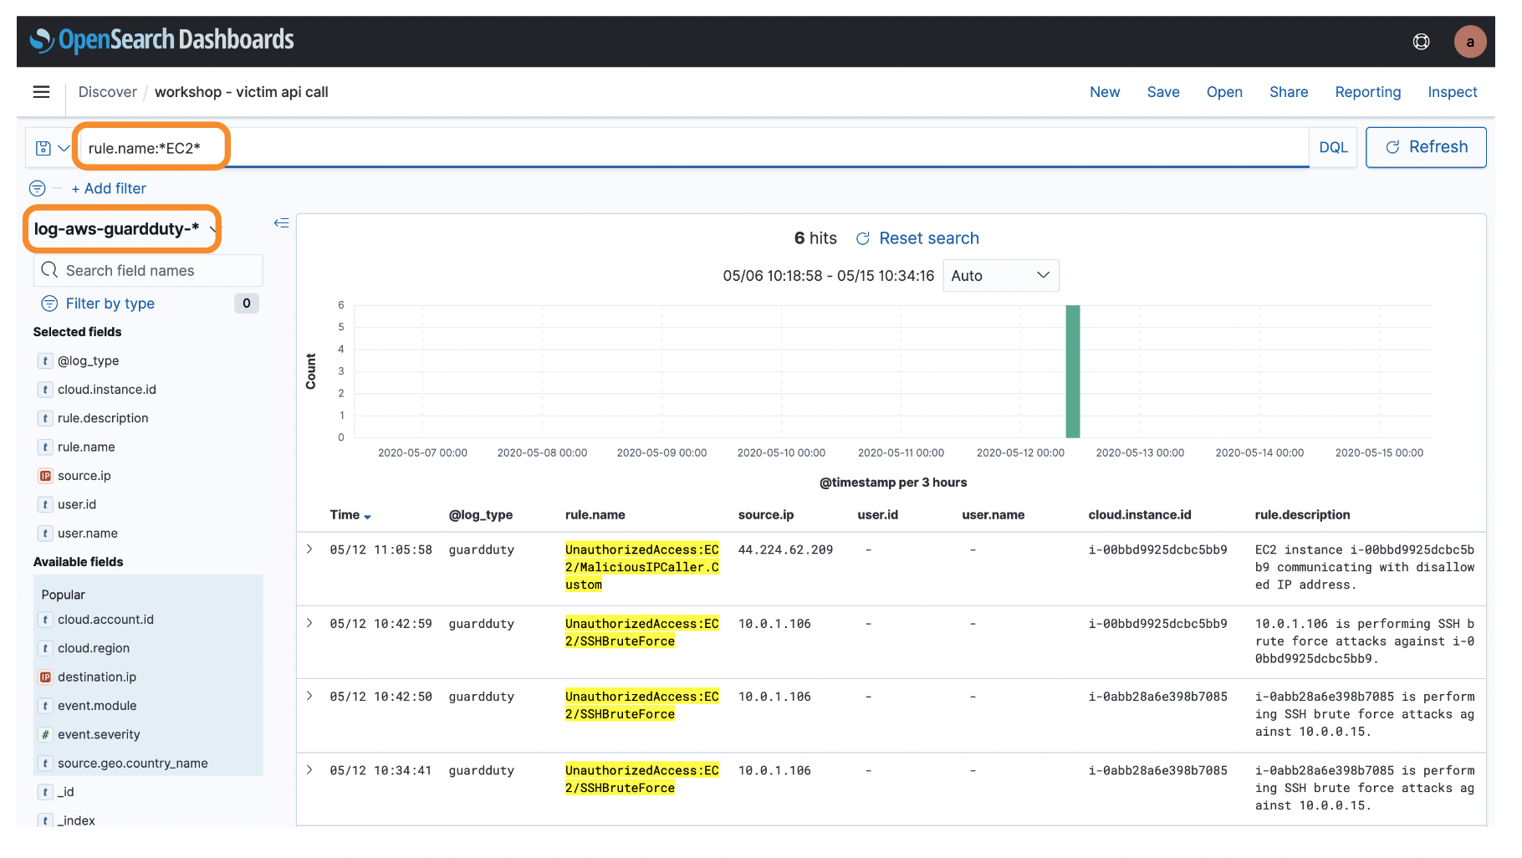
Task: Open saved queries disk icon
Action: 43,148
